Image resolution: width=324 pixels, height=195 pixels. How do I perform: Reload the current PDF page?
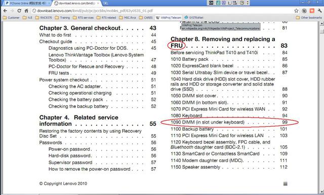pos(19,11)
